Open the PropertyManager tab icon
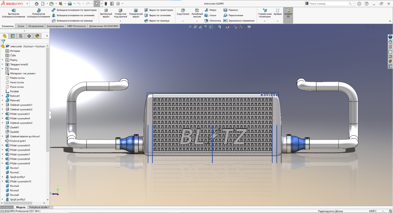393x213 pixels. coord(13,36)
